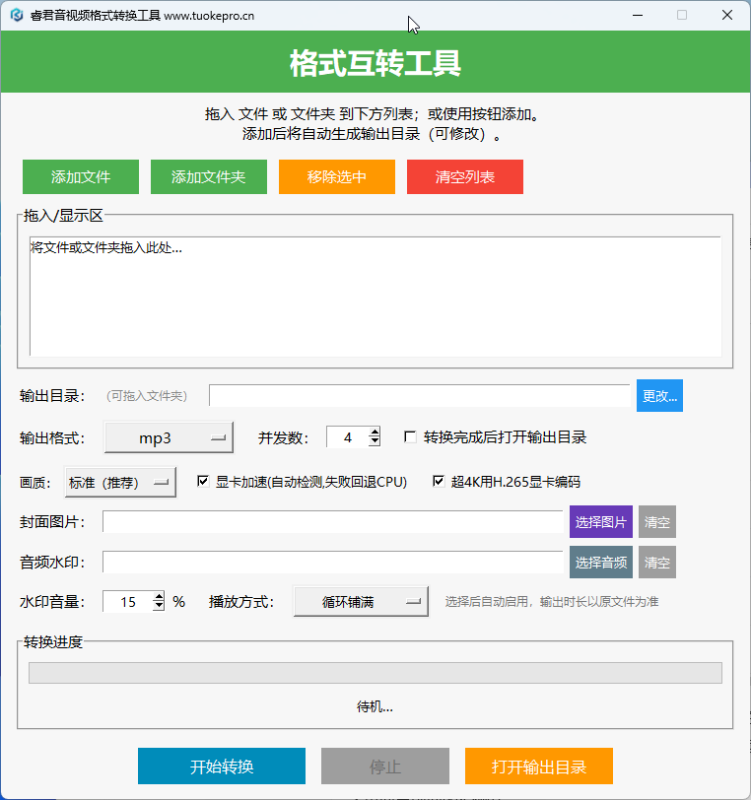
Task: Click the 待机... status text
Action: [x=375, y=706]
